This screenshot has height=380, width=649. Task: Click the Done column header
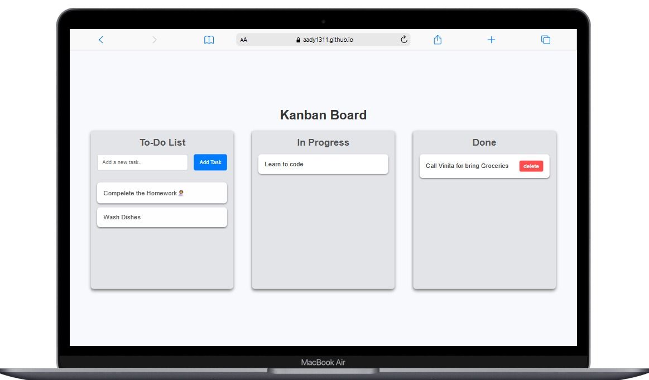pyautogui.click(x=484, y=142)
